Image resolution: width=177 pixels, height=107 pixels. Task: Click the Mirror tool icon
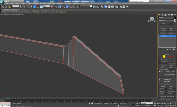[x=94, y=7]
